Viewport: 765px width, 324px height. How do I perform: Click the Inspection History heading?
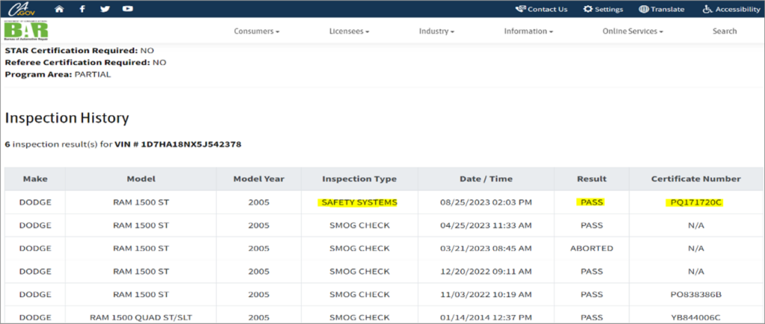click(x=66, y=118)
